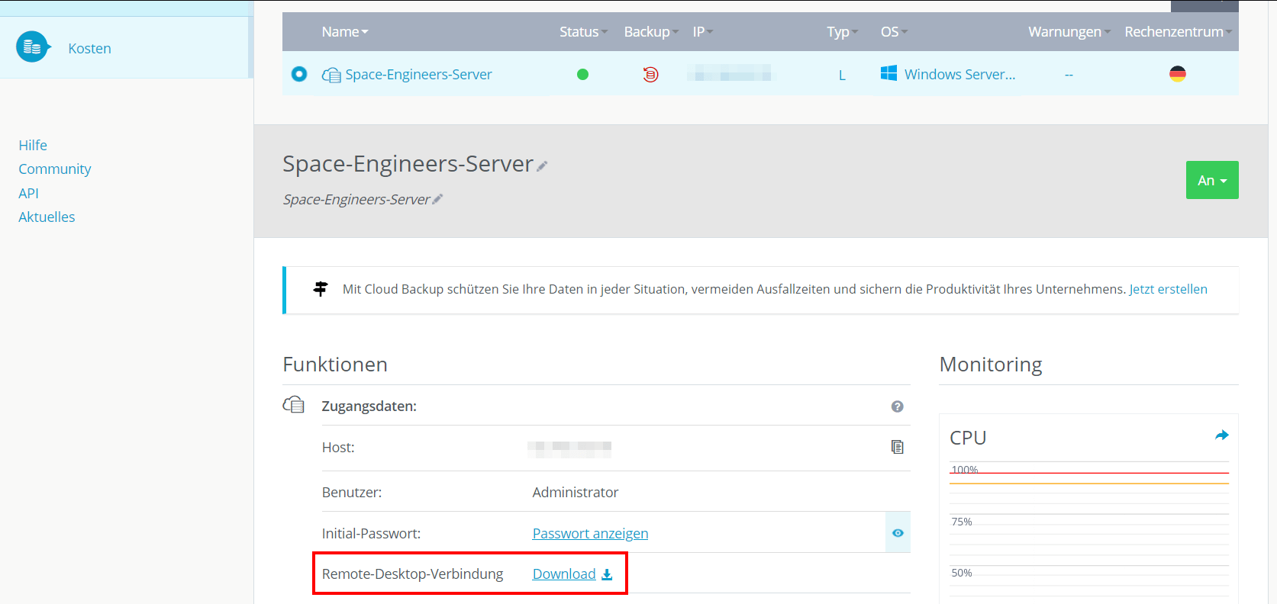This screenshot has width=1277, height=604.
Task: Select the Space-Engineers-Server radio button
Action: coord(299,74)
